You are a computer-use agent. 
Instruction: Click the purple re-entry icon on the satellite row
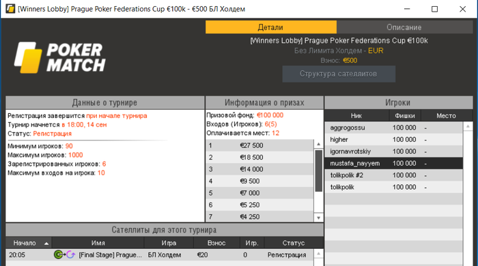pyautogui.click(x=71, y=254)
